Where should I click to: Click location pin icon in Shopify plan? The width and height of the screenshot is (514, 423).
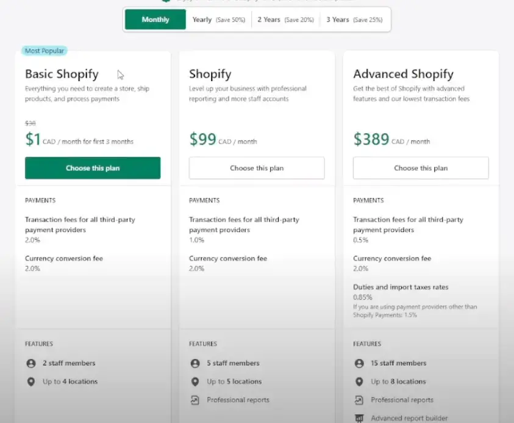click(x=195, y=381)
